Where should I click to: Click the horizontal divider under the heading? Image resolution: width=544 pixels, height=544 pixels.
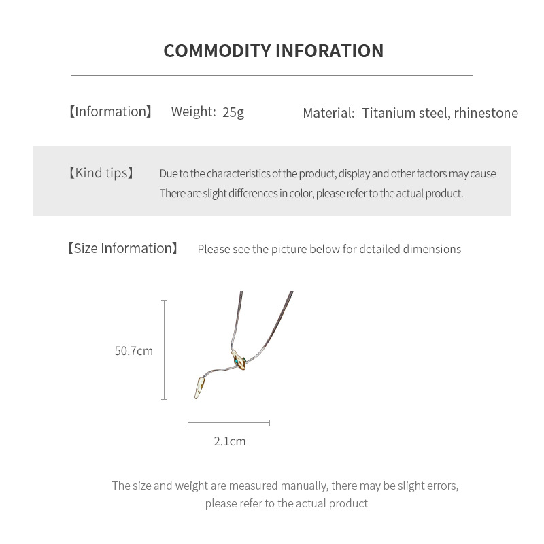tap(272, 75)
